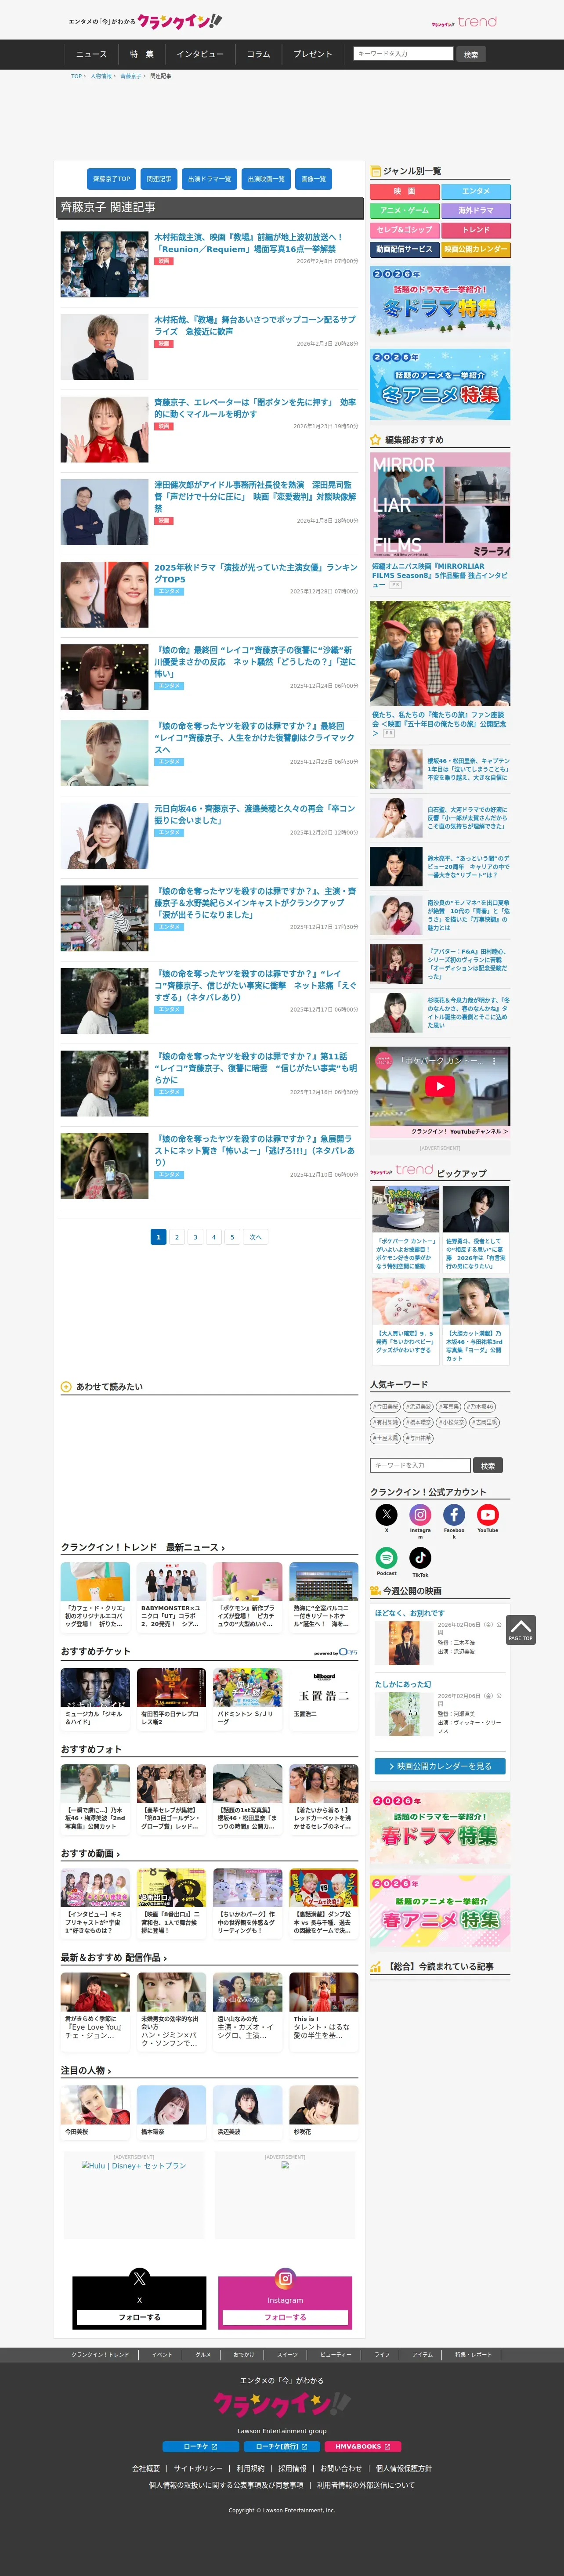Open the 映画 genre button
Screen dimensions: 564x2576
[x=404, y=191]
